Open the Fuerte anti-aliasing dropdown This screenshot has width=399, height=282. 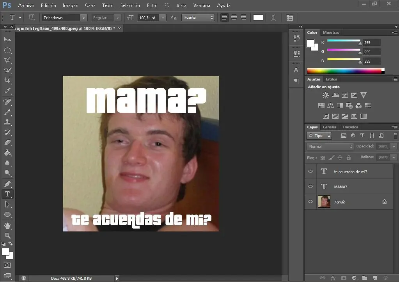click(x=198, y=18)
